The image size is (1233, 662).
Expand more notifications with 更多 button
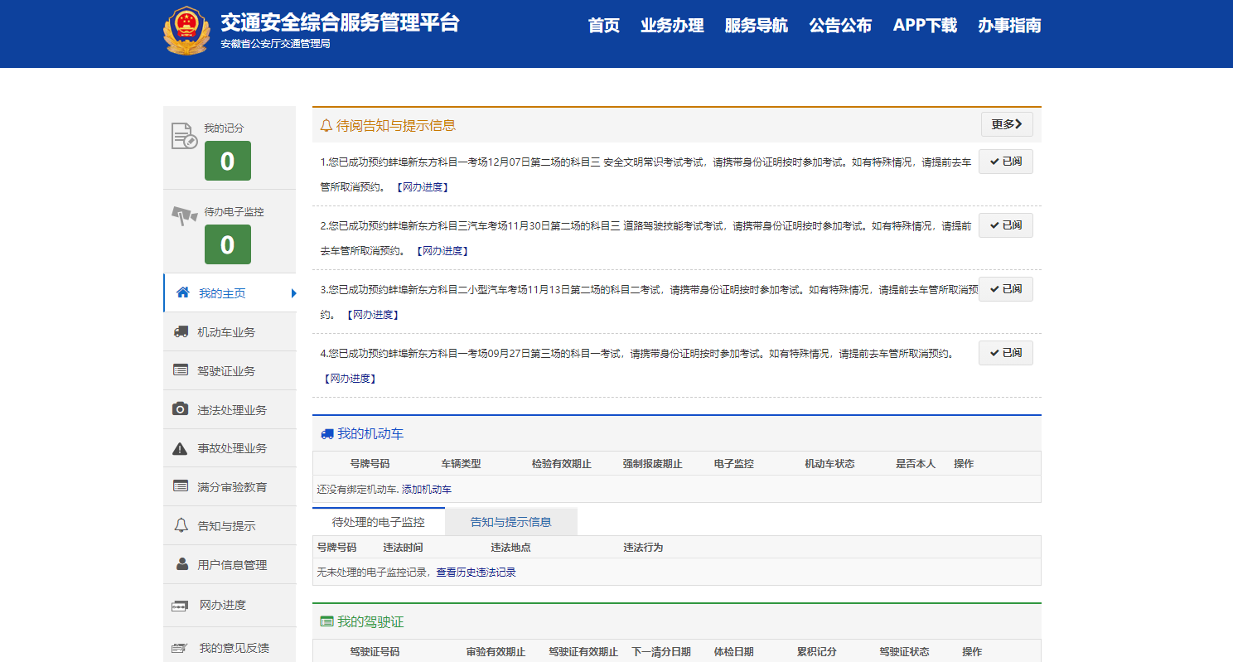[1006, 124]
